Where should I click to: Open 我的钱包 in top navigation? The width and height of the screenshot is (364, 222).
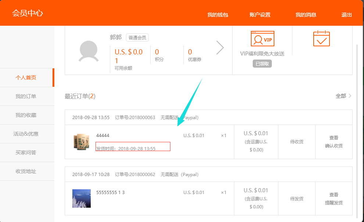pos(218,15)
